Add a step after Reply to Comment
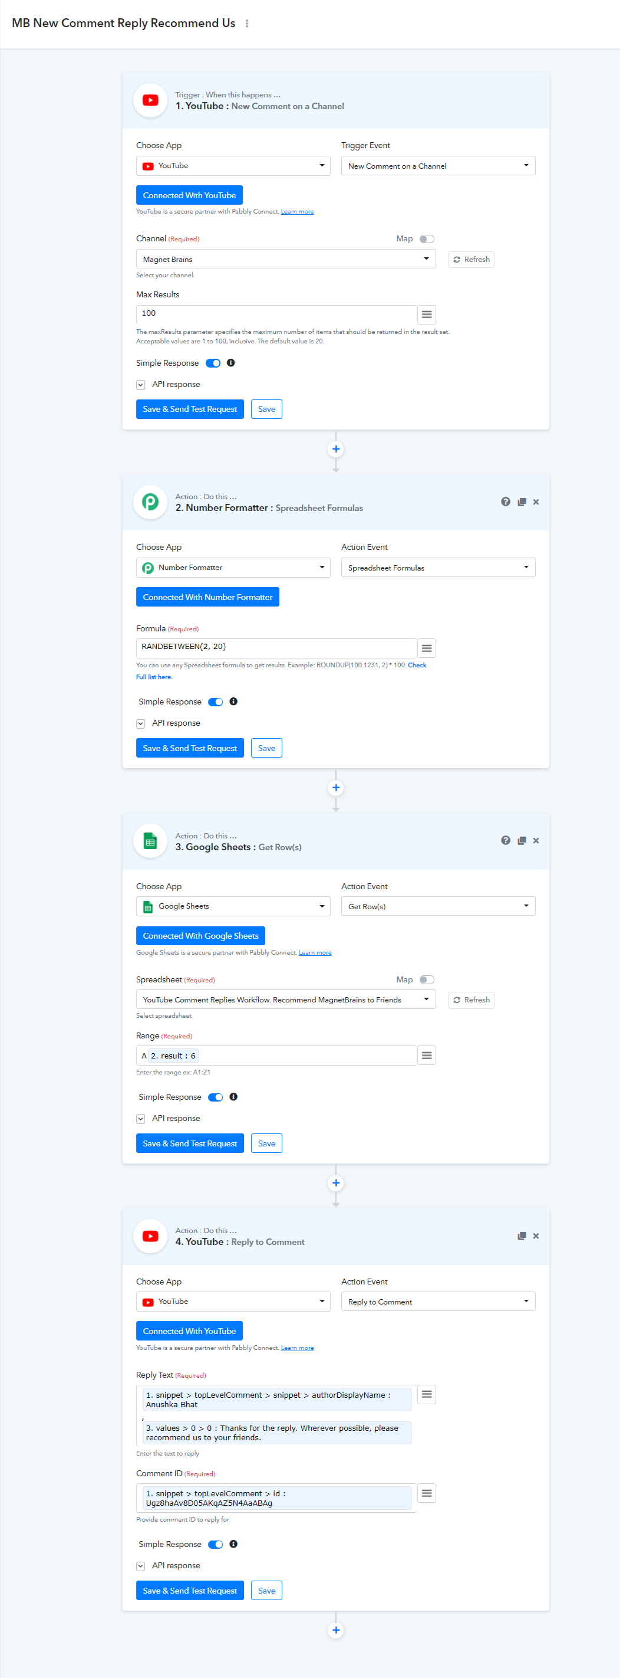Viewport: 620px width, 1678px height. pos(336,1630)
